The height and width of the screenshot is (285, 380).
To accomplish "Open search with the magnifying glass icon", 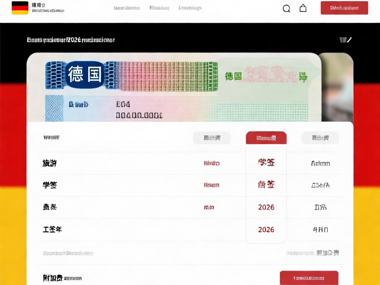I will (x=286, y=9).
